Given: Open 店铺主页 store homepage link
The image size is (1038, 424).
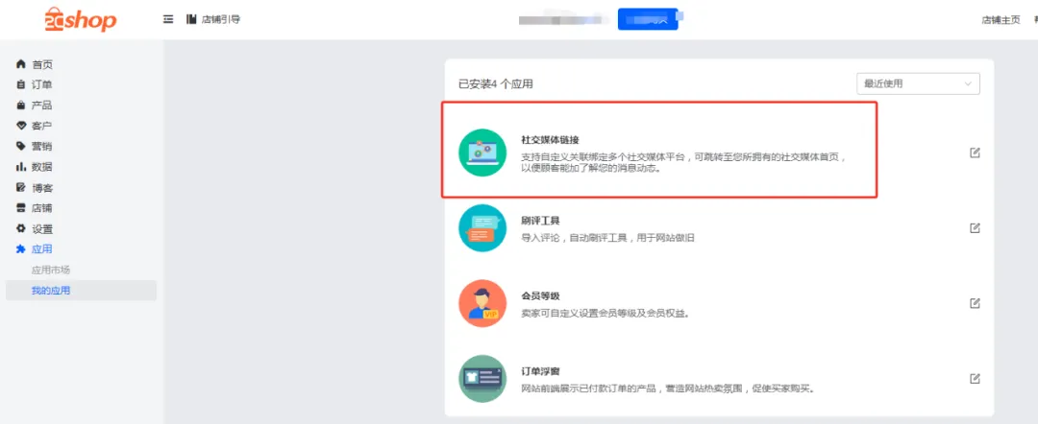Looking at the screenshot, I should [1001, 20].
